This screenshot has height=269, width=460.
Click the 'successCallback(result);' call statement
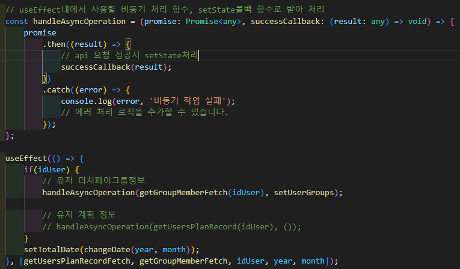116,67
